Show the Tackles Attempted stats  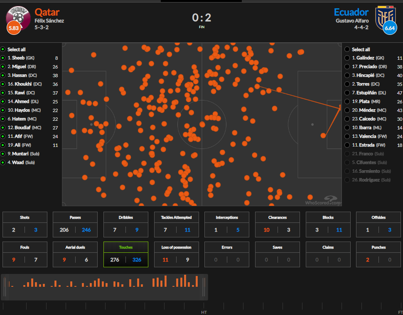tap(176, 224)
